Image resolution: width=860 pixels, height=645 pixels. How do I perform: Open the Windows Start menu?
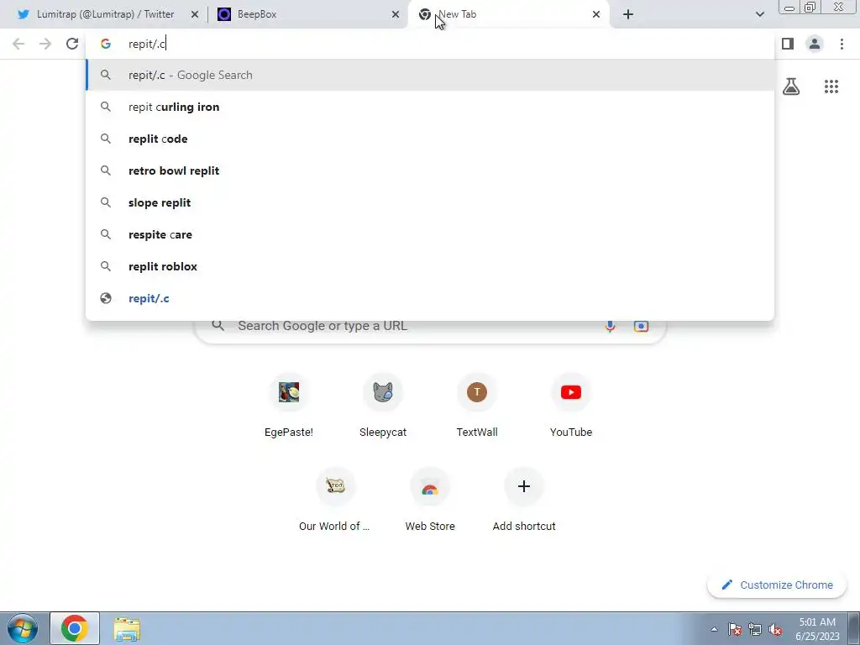[x=23, y=628]
